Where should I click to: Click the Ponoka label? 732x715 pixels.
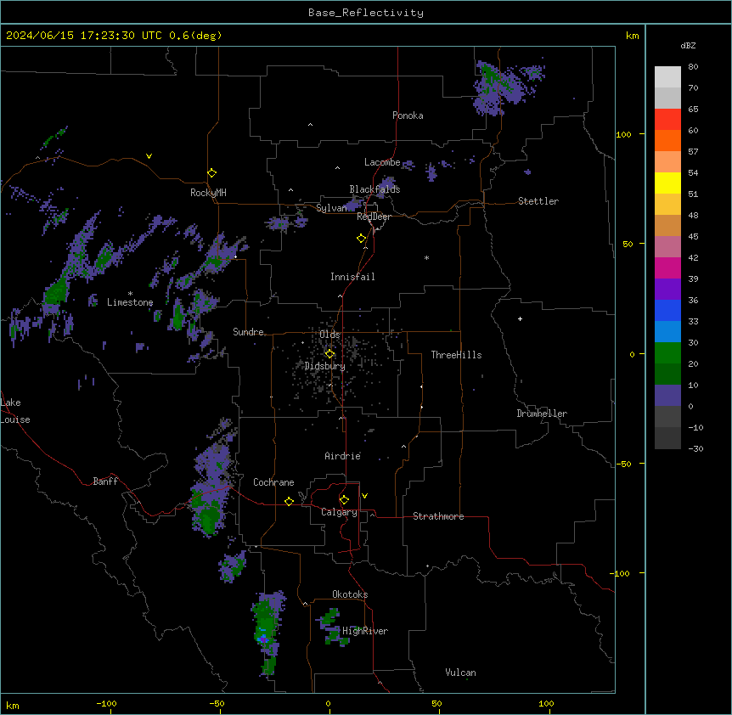click(408, 115)
